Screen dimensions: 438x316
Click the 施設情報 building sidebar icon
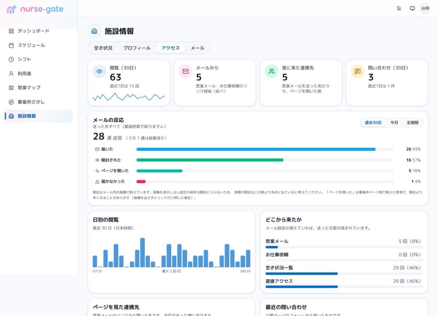click(11, 116)
